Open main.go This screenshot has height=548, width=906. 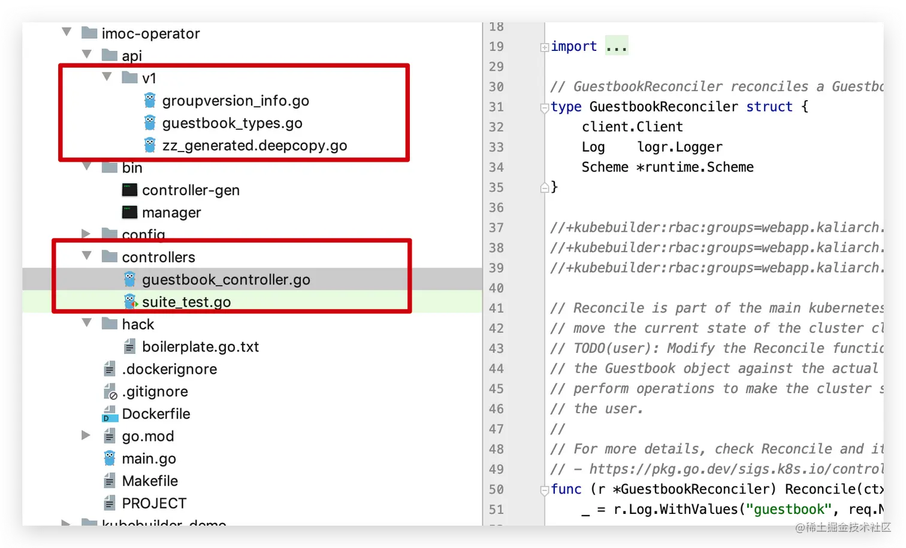click(149, 459)
